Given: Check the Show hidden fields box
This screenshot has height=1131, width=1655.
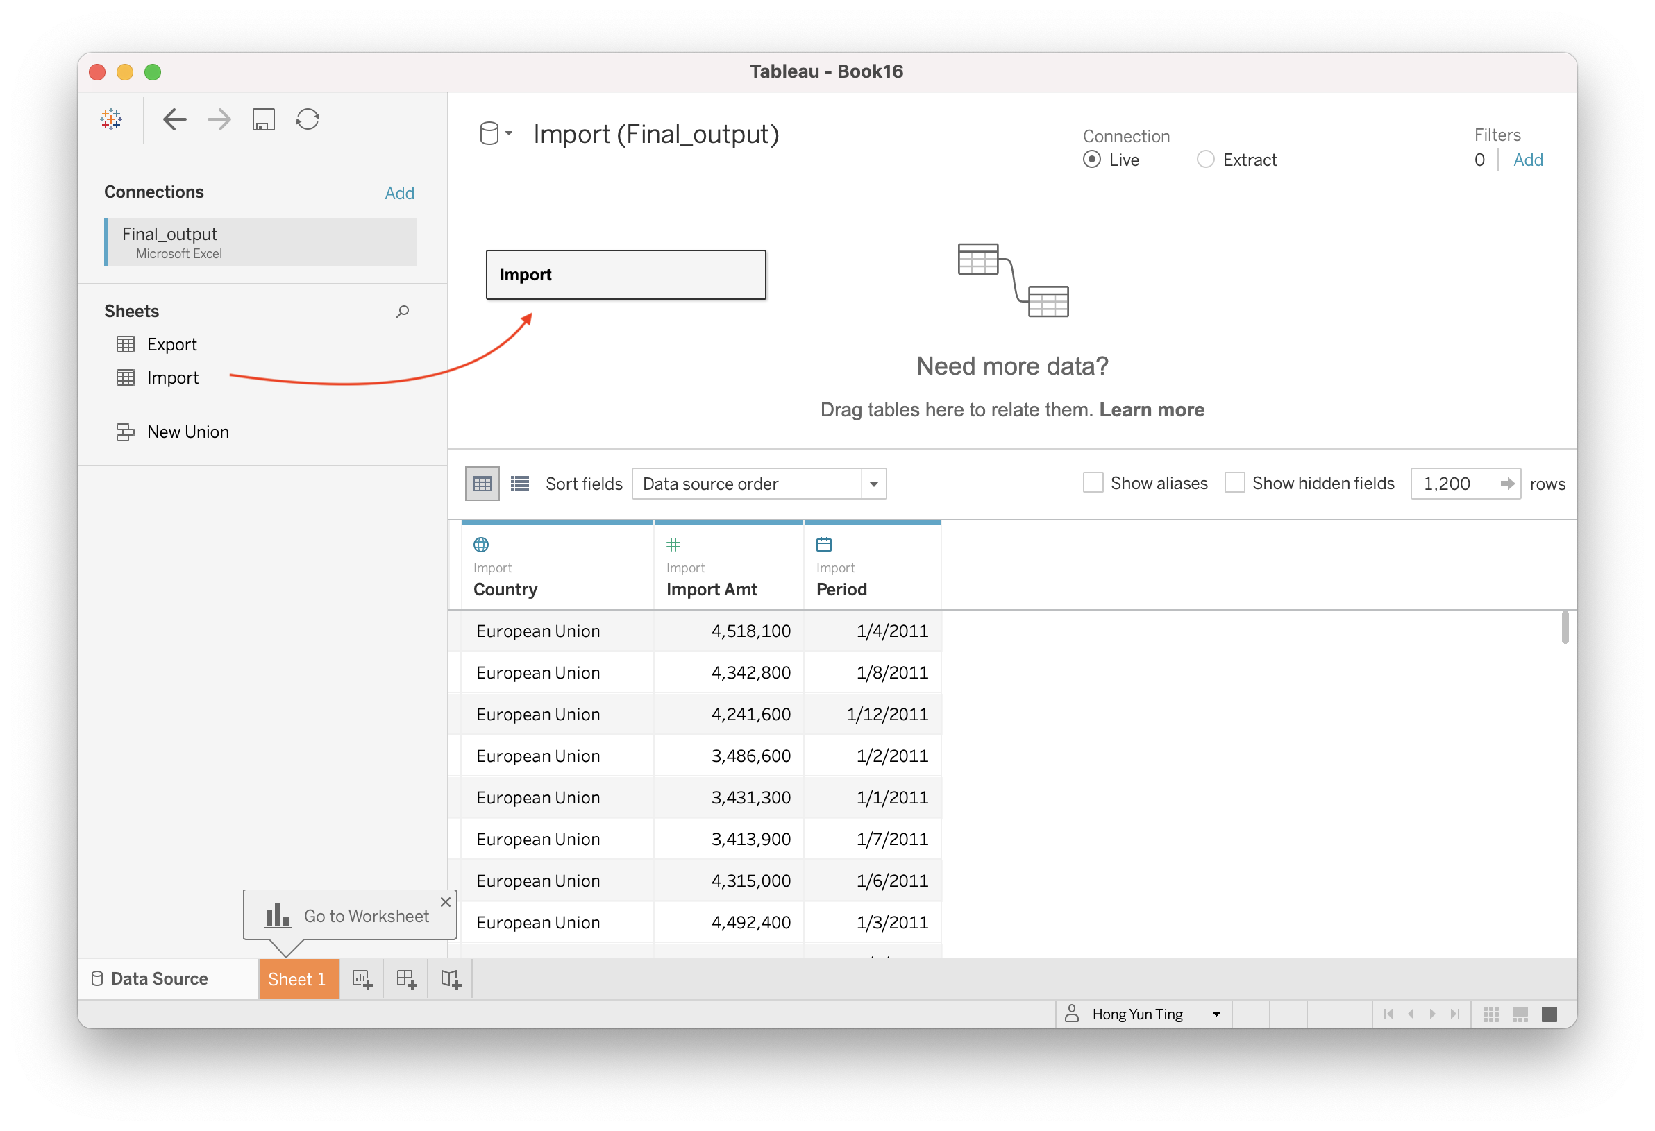Looking at the screenshot, I should coord(1235,484).
